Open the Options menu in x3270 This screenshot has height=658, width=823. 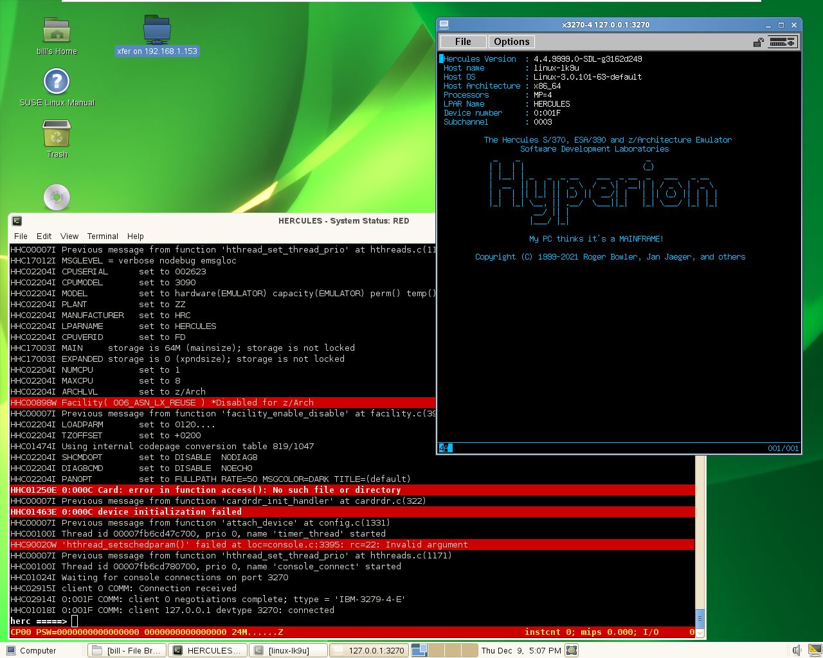pyautogui.click(x=511, y=41)
